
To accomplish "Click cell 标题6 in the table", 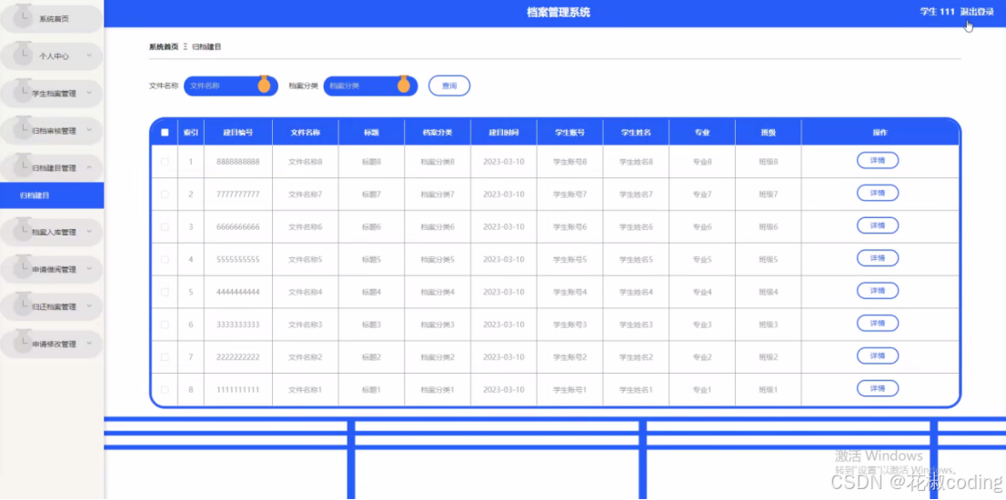I will (x=371, y=227).
